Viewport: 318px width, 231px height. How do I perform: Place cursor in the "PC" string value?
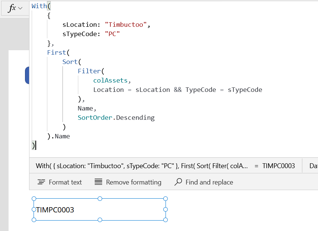112,34
